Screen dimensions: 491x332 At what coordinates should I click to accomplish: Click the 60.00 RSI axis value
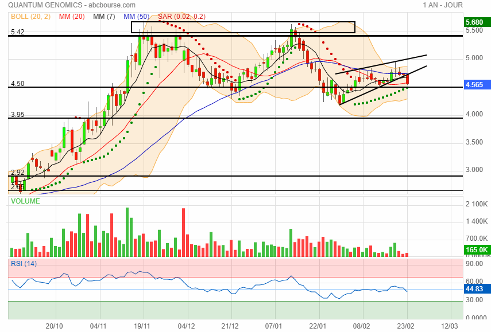tap(474, 281)
